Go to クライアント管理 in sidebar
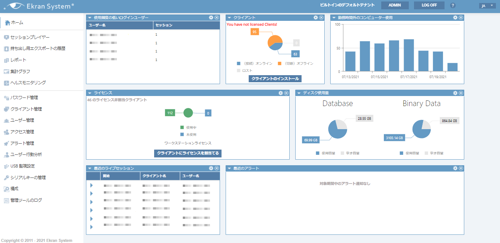Viewport: 500px width, 243px height. pyautogui.click(x=26, y=109)
